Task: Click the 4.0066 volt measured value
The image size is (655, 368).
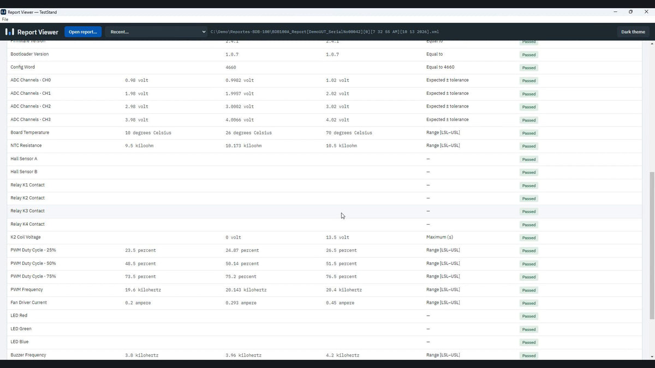Action: [240, 119]
